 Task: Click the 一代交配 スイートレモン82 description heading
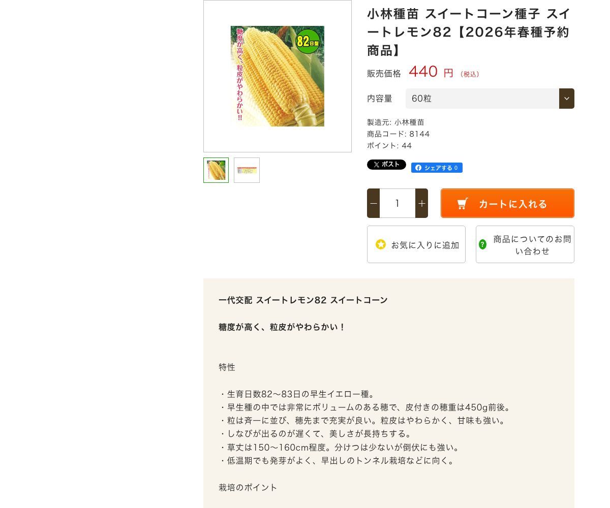303,300
